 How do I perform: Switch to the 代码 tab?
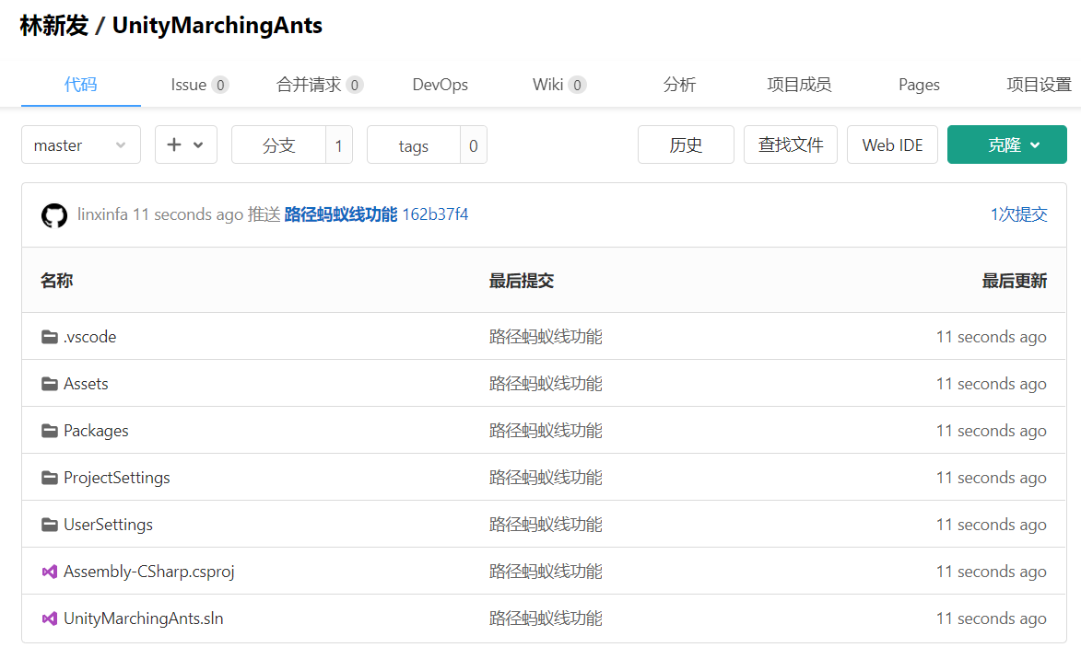(81, 85)
